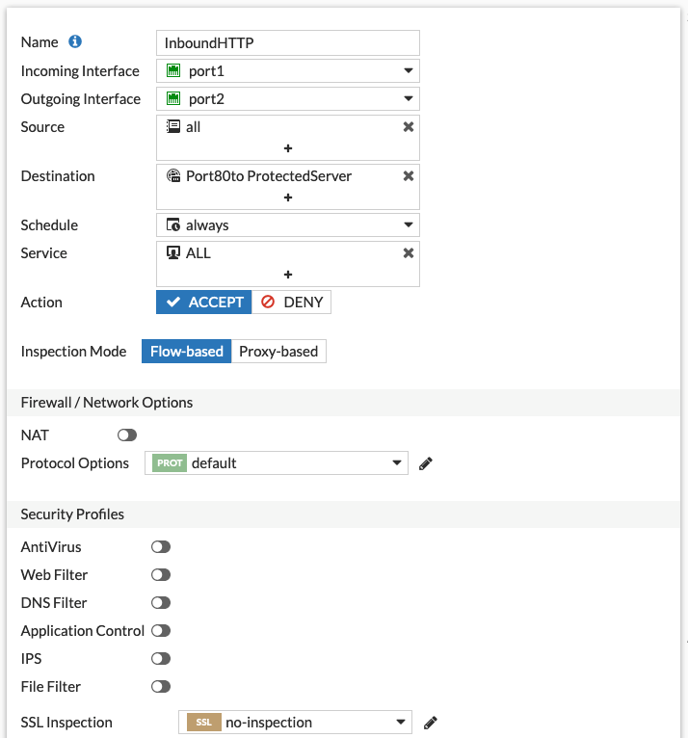Click the info icon next to Name
This screenshot has width=688, height=738.
tap(75, 42)
